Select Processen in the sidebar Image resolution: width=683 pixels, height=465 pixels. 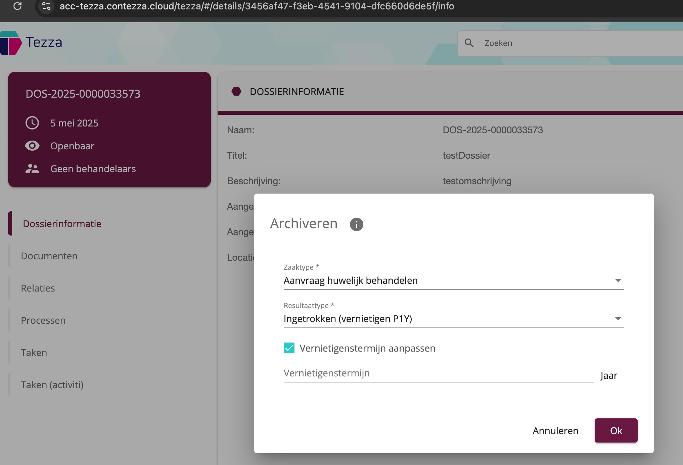43,320
